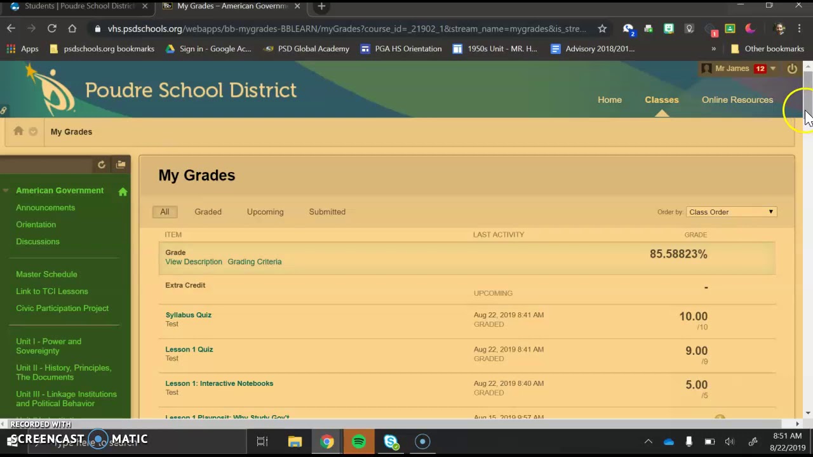Screen dimensions: 813x457
Task: Open new browser tab with plus
Action: (321, 6)
